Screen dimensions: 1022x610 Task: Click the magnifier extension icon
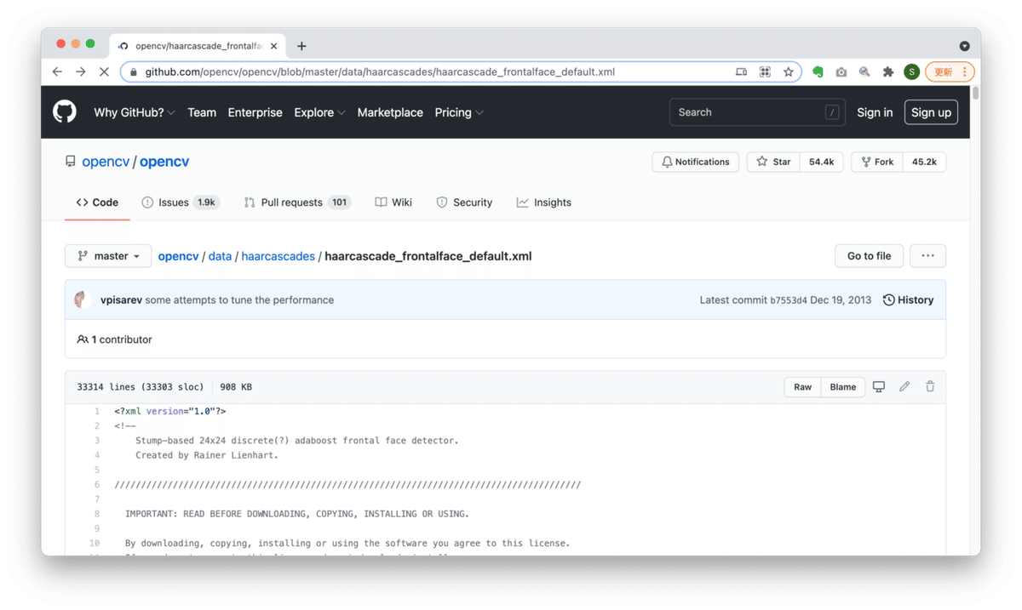(864, 72)
